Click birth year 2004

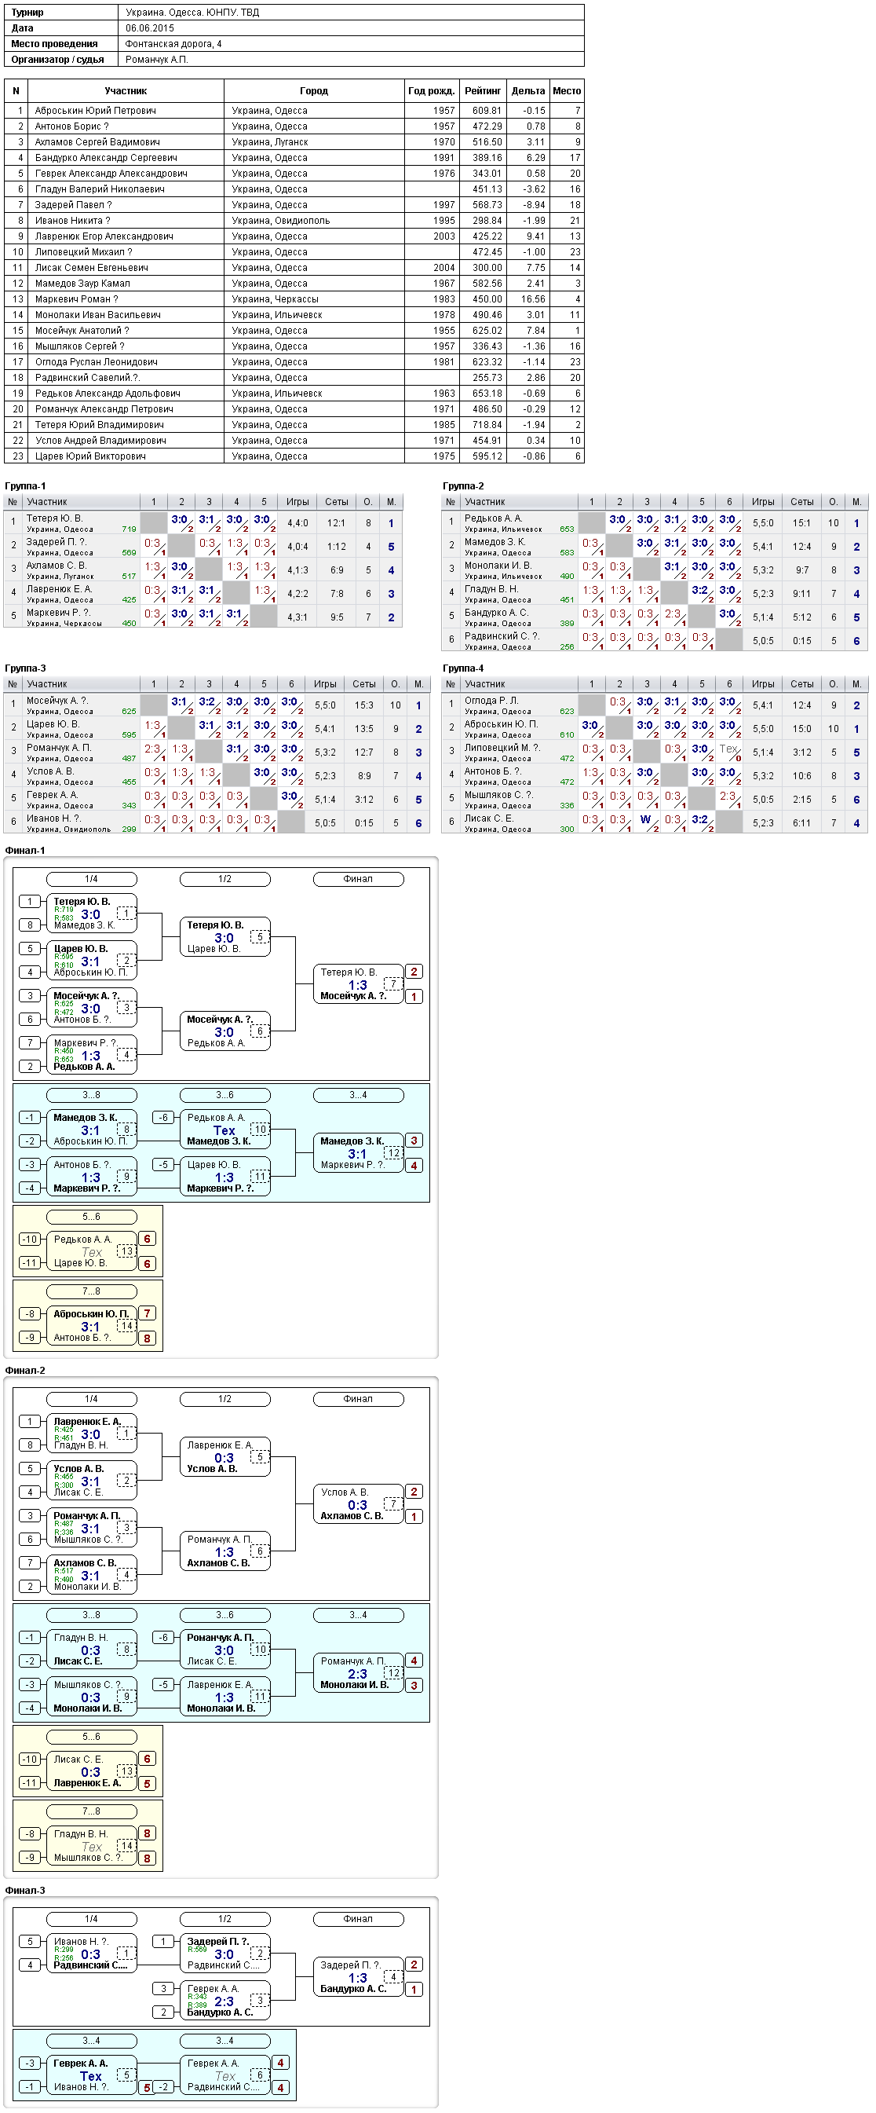point(444,267)
